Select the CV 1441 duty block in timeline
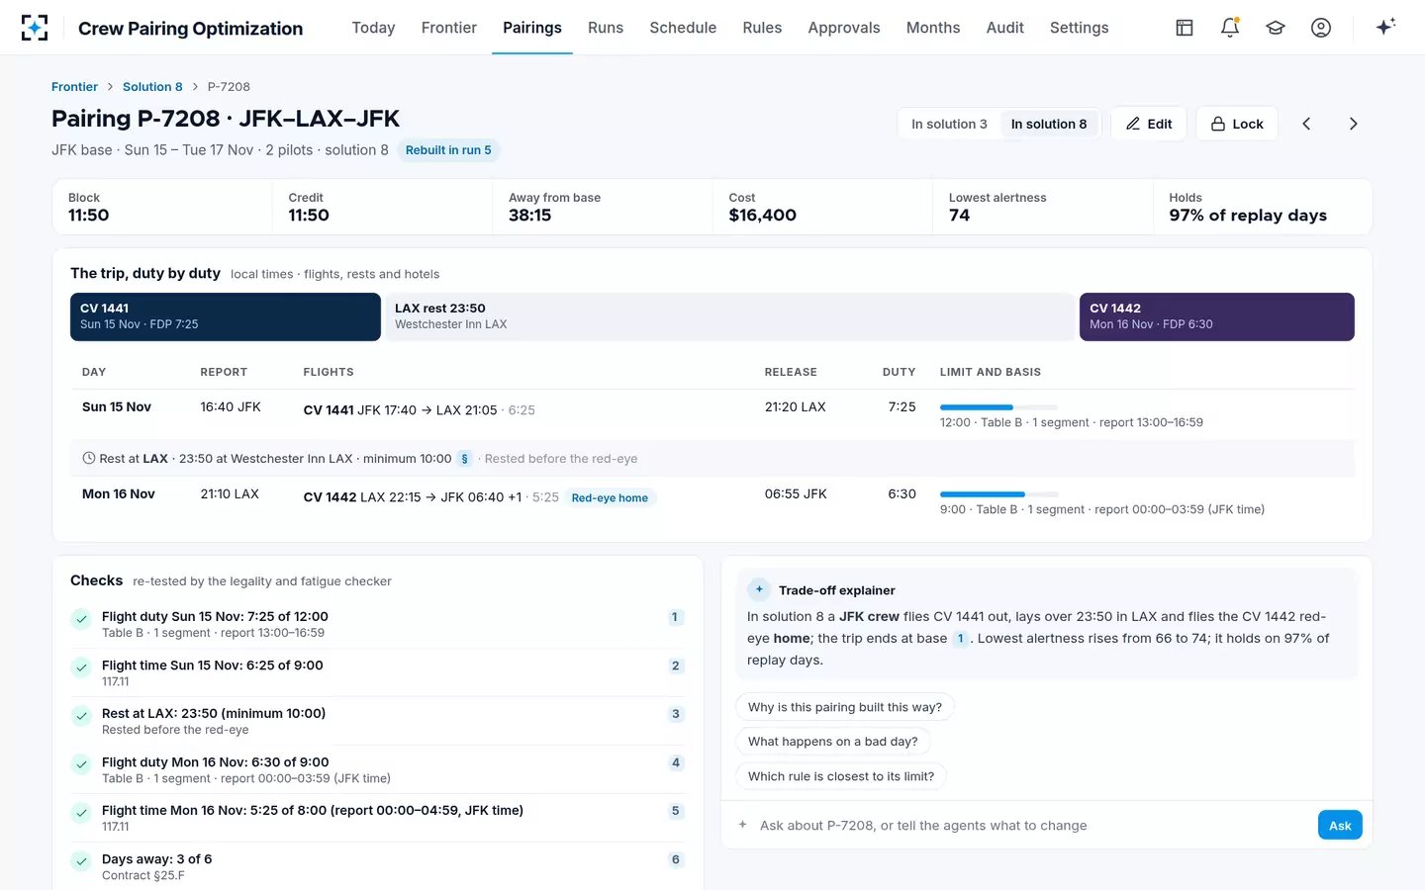Viewport: 1425px width, 890px height. coord(226,316)
